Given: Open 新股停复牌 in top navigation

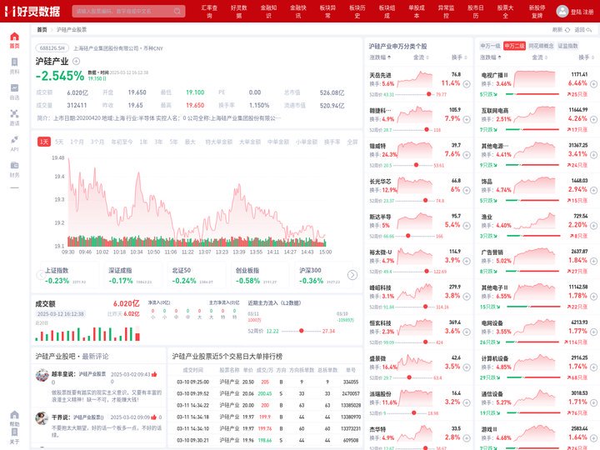Looking at the screenshot, I should [537, 11].
